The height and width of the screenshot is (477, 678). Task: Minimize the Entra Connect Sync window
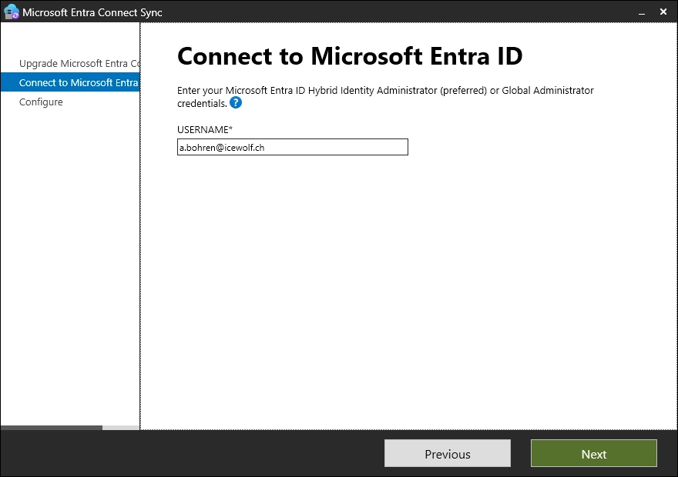point(639,12)
